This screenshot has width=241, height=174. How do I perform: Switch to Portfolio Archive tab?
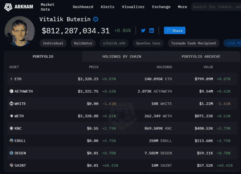[x=201, y=57]
